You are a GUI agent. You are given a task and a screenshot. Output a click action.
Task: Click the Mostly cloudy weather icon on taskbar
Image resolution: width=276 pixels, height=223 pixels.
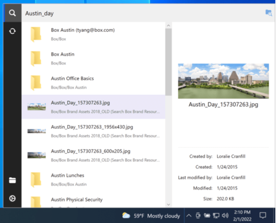pyautogui.click(x=127, y=215)
